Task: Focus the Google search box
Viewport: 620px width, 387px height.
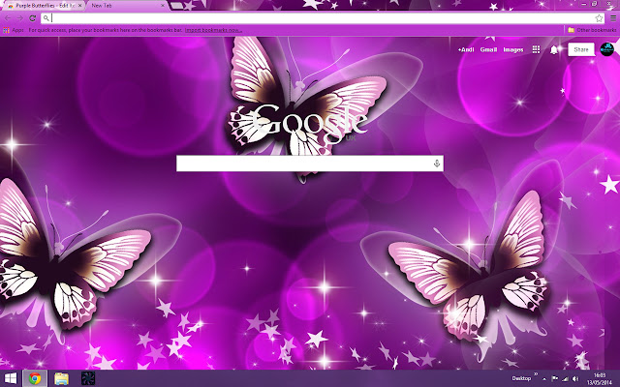Action: click(x=310, y=164)
